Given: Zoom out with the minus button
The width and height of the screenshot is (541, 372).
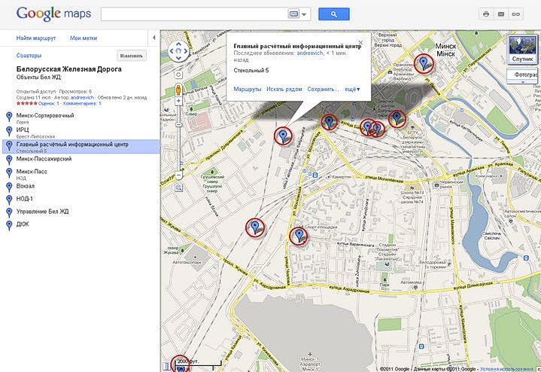Looking at the screenshot, I should [x=178, y=175].
